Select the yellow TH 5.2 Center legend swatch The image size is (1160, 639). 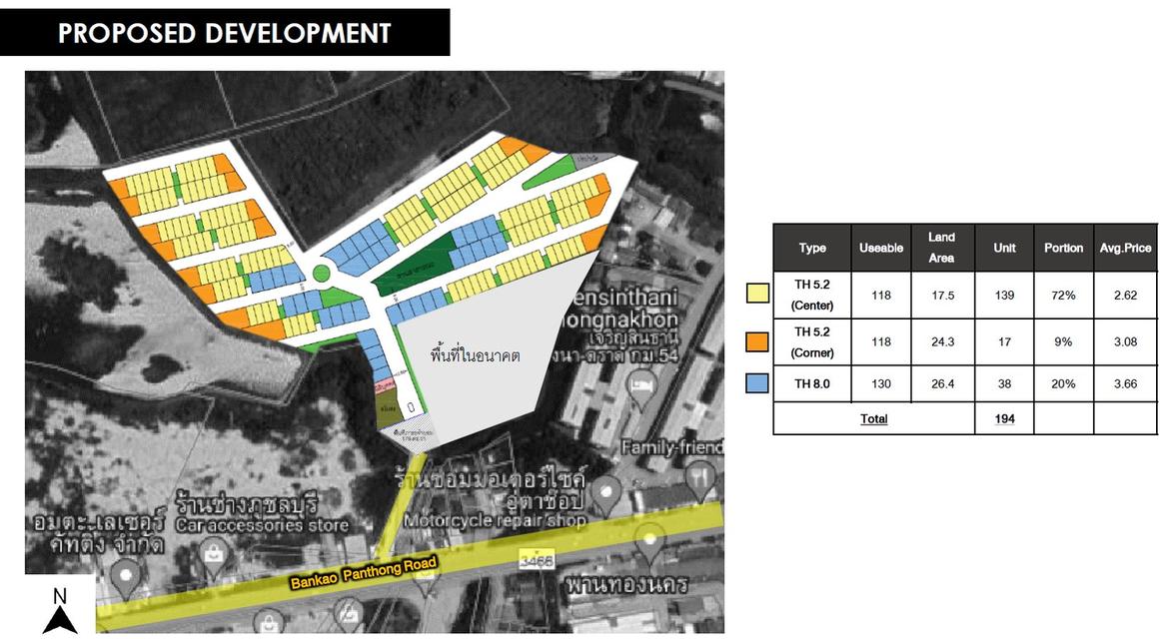[x=757, y=293]
